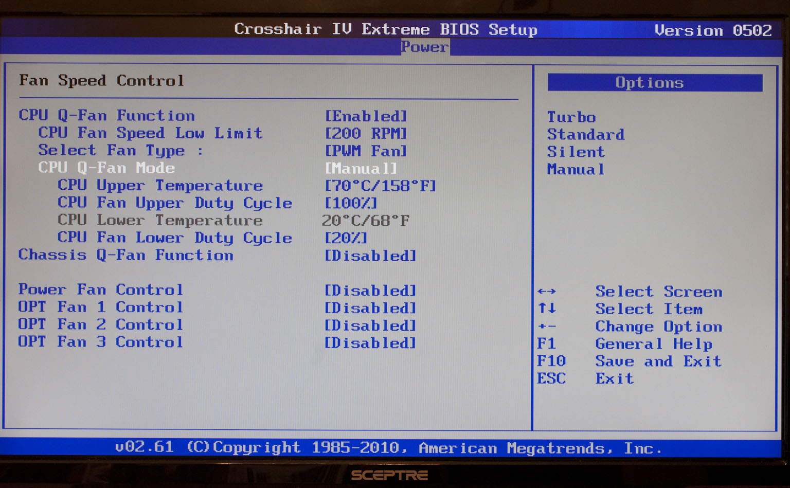Click the CPU Q-Fan Function label

tap(107, 115)
